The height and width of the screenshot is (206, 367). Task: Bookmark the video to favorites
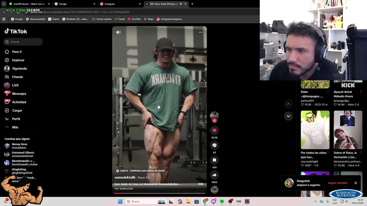coord(214,160)
